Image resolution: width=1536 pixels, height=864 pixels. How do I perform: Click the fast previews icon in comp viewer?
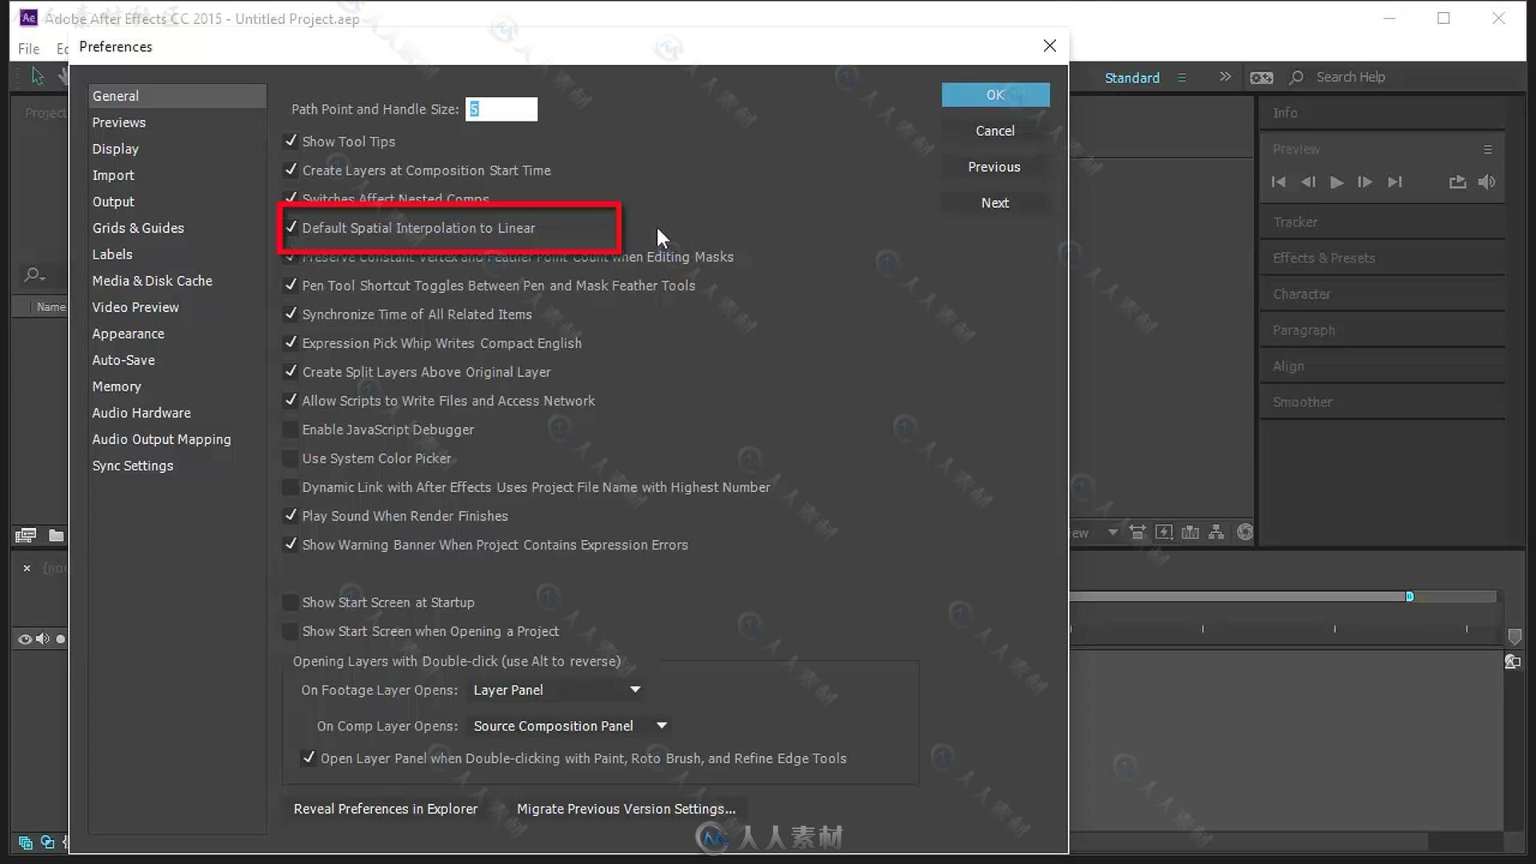tap(1164, 533)
